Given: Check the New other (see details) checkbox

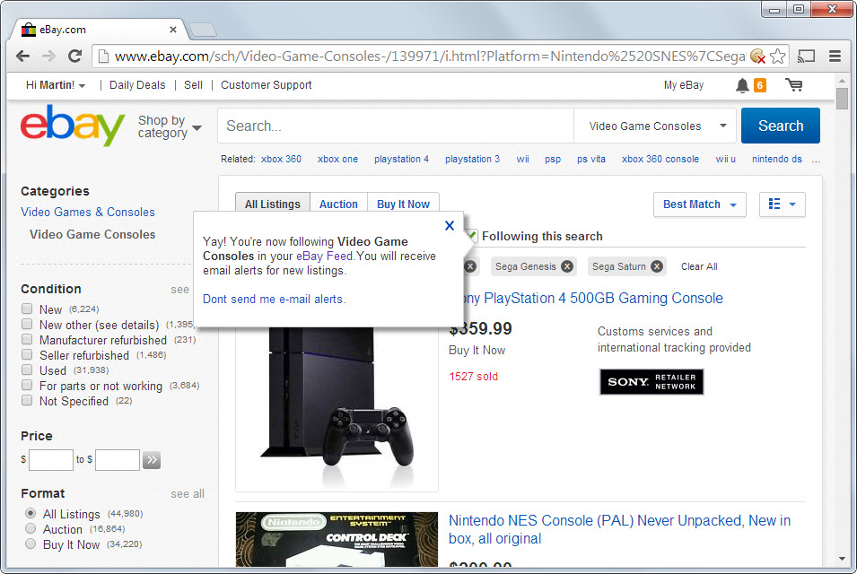Looking at the screenshot, I should point(27,324).
